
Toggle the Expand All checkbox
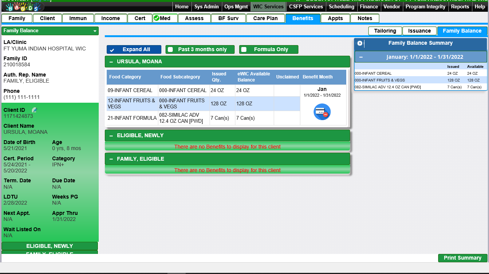click(112, 50)
